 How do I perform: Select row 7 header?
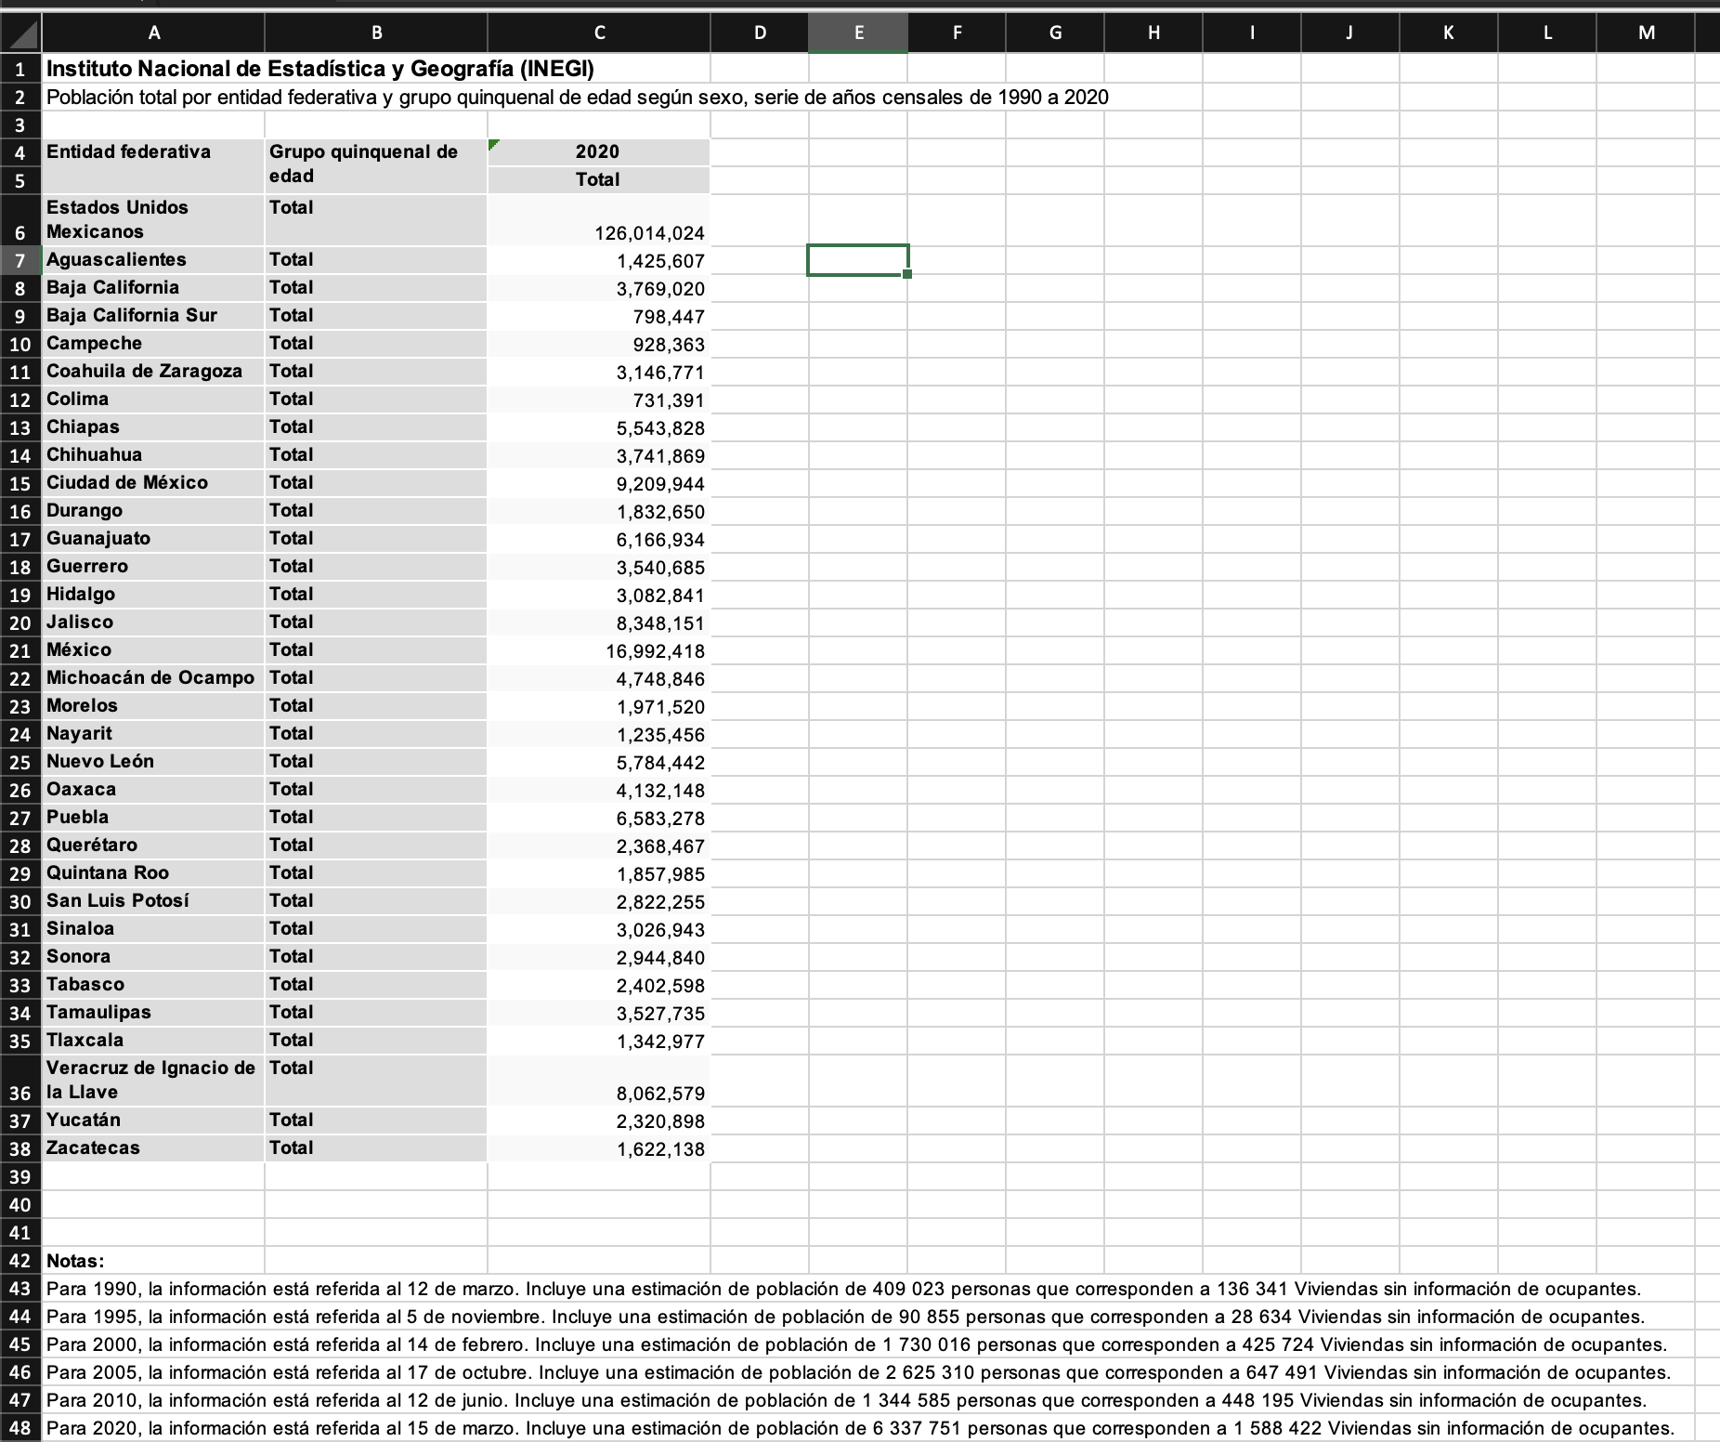click(x=20, y=260)
